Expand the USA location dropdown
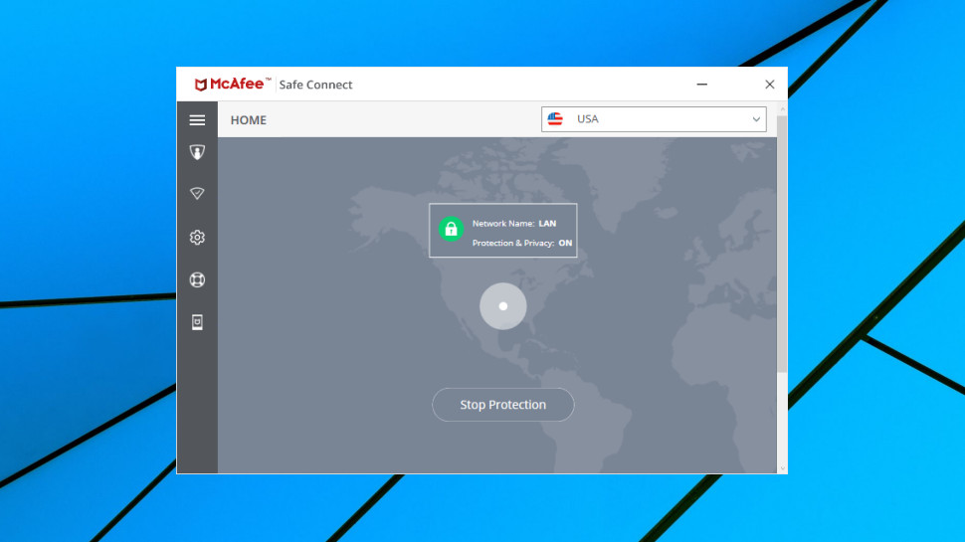 coord(654,119)
